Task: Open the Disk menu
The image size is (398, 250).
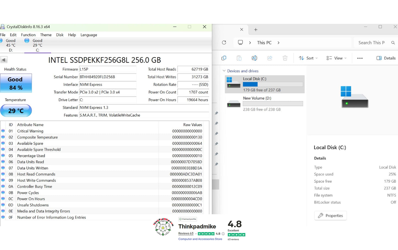Action: coord(60,35)
